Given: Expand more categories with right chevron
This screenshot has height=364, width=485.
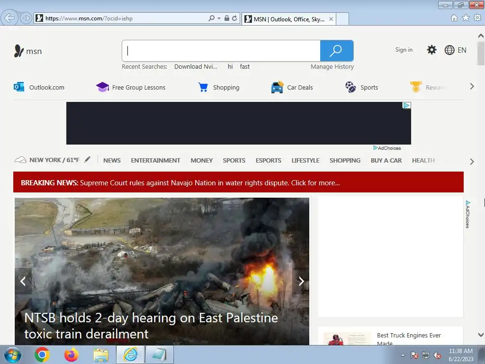Looking at the screenshot, I should [x=472, y=161].
